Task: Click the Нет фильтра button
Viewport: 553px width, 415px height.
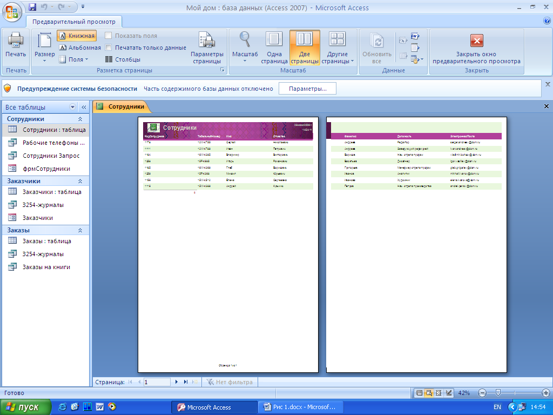Action: point(230,382)
